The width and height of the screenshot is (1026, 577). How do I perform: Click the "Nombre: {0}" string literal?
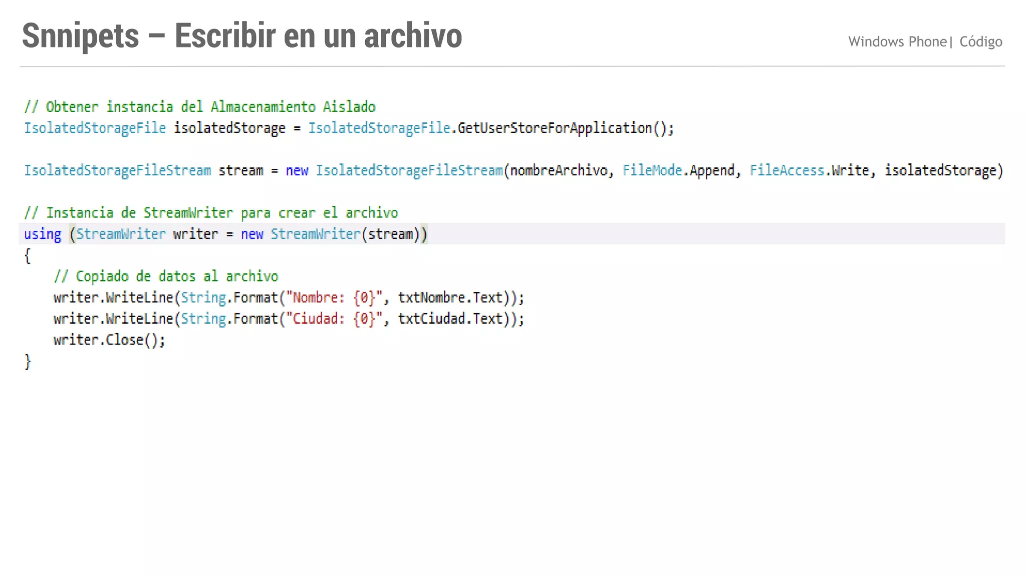tap(334, 298)
